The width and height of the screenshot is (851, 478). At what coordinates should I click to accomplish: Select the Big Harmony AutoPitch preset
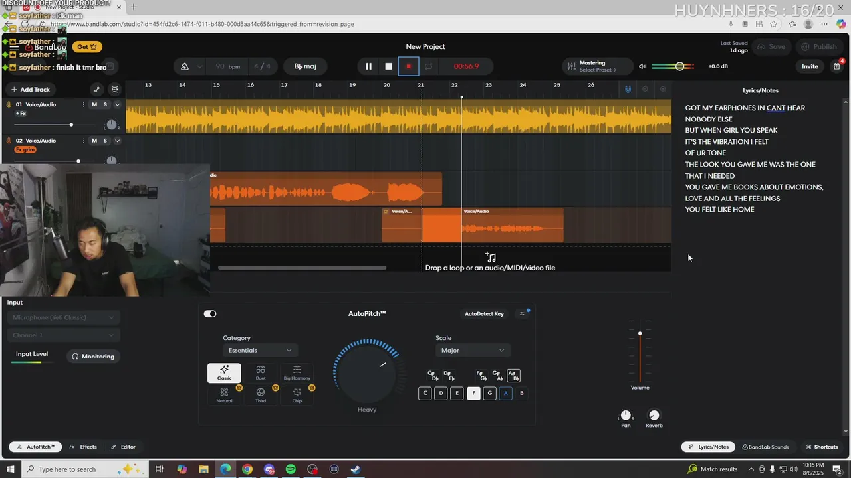[x=297, y=373]
